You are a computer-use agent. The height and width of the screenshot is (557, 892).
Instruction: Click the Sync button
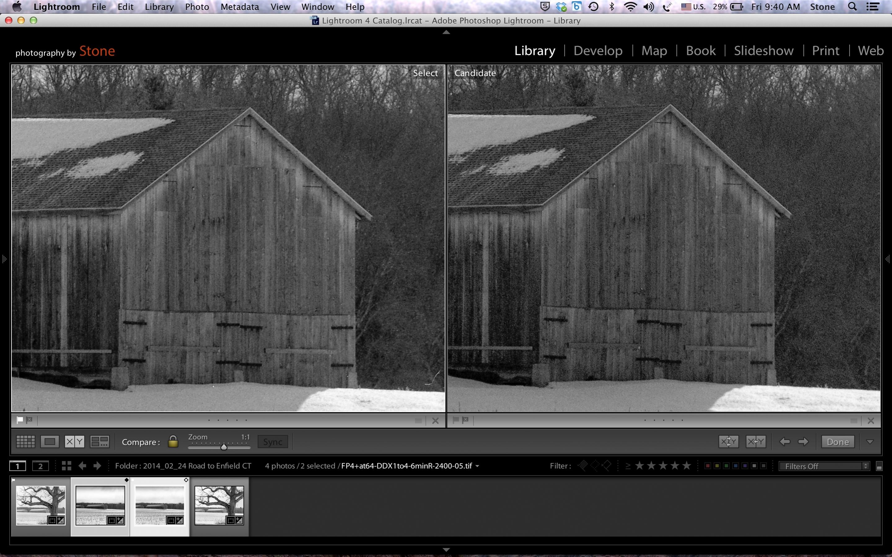pyautogui.click(x=273, y=442)
